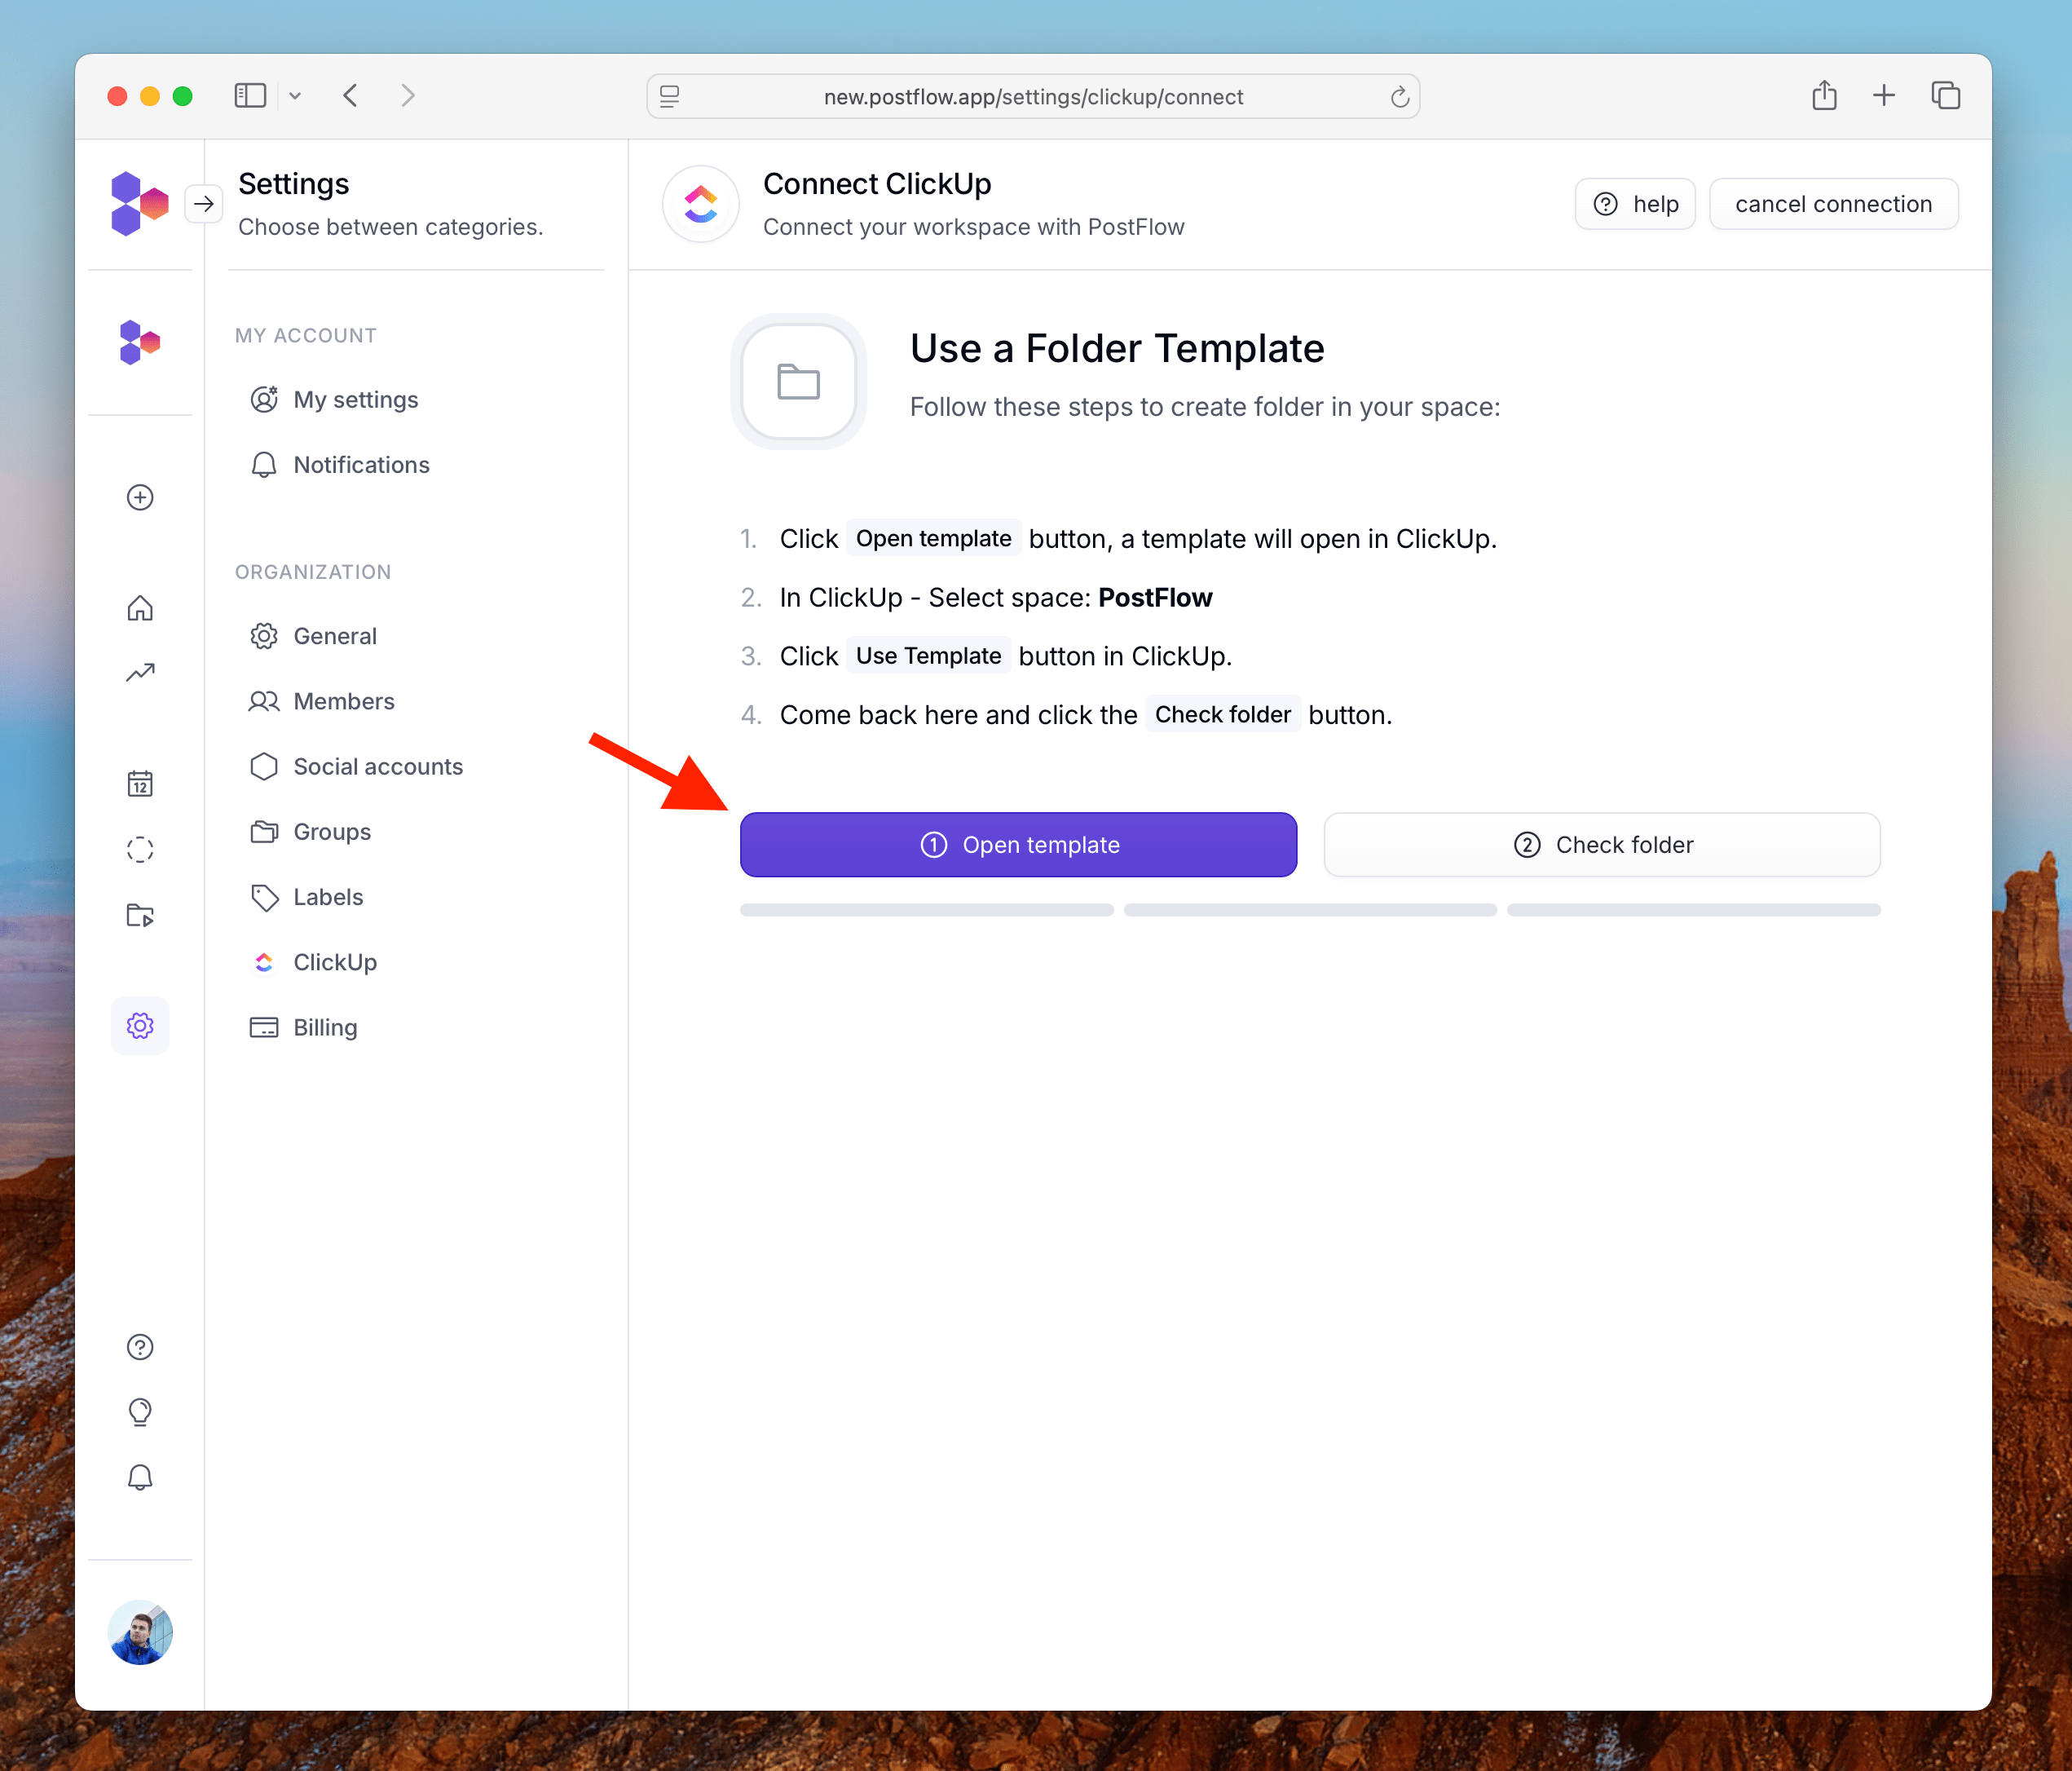Screen dimensions: 2072x1771
Task: Click the cancel connection button
Action: point(1832,204)
